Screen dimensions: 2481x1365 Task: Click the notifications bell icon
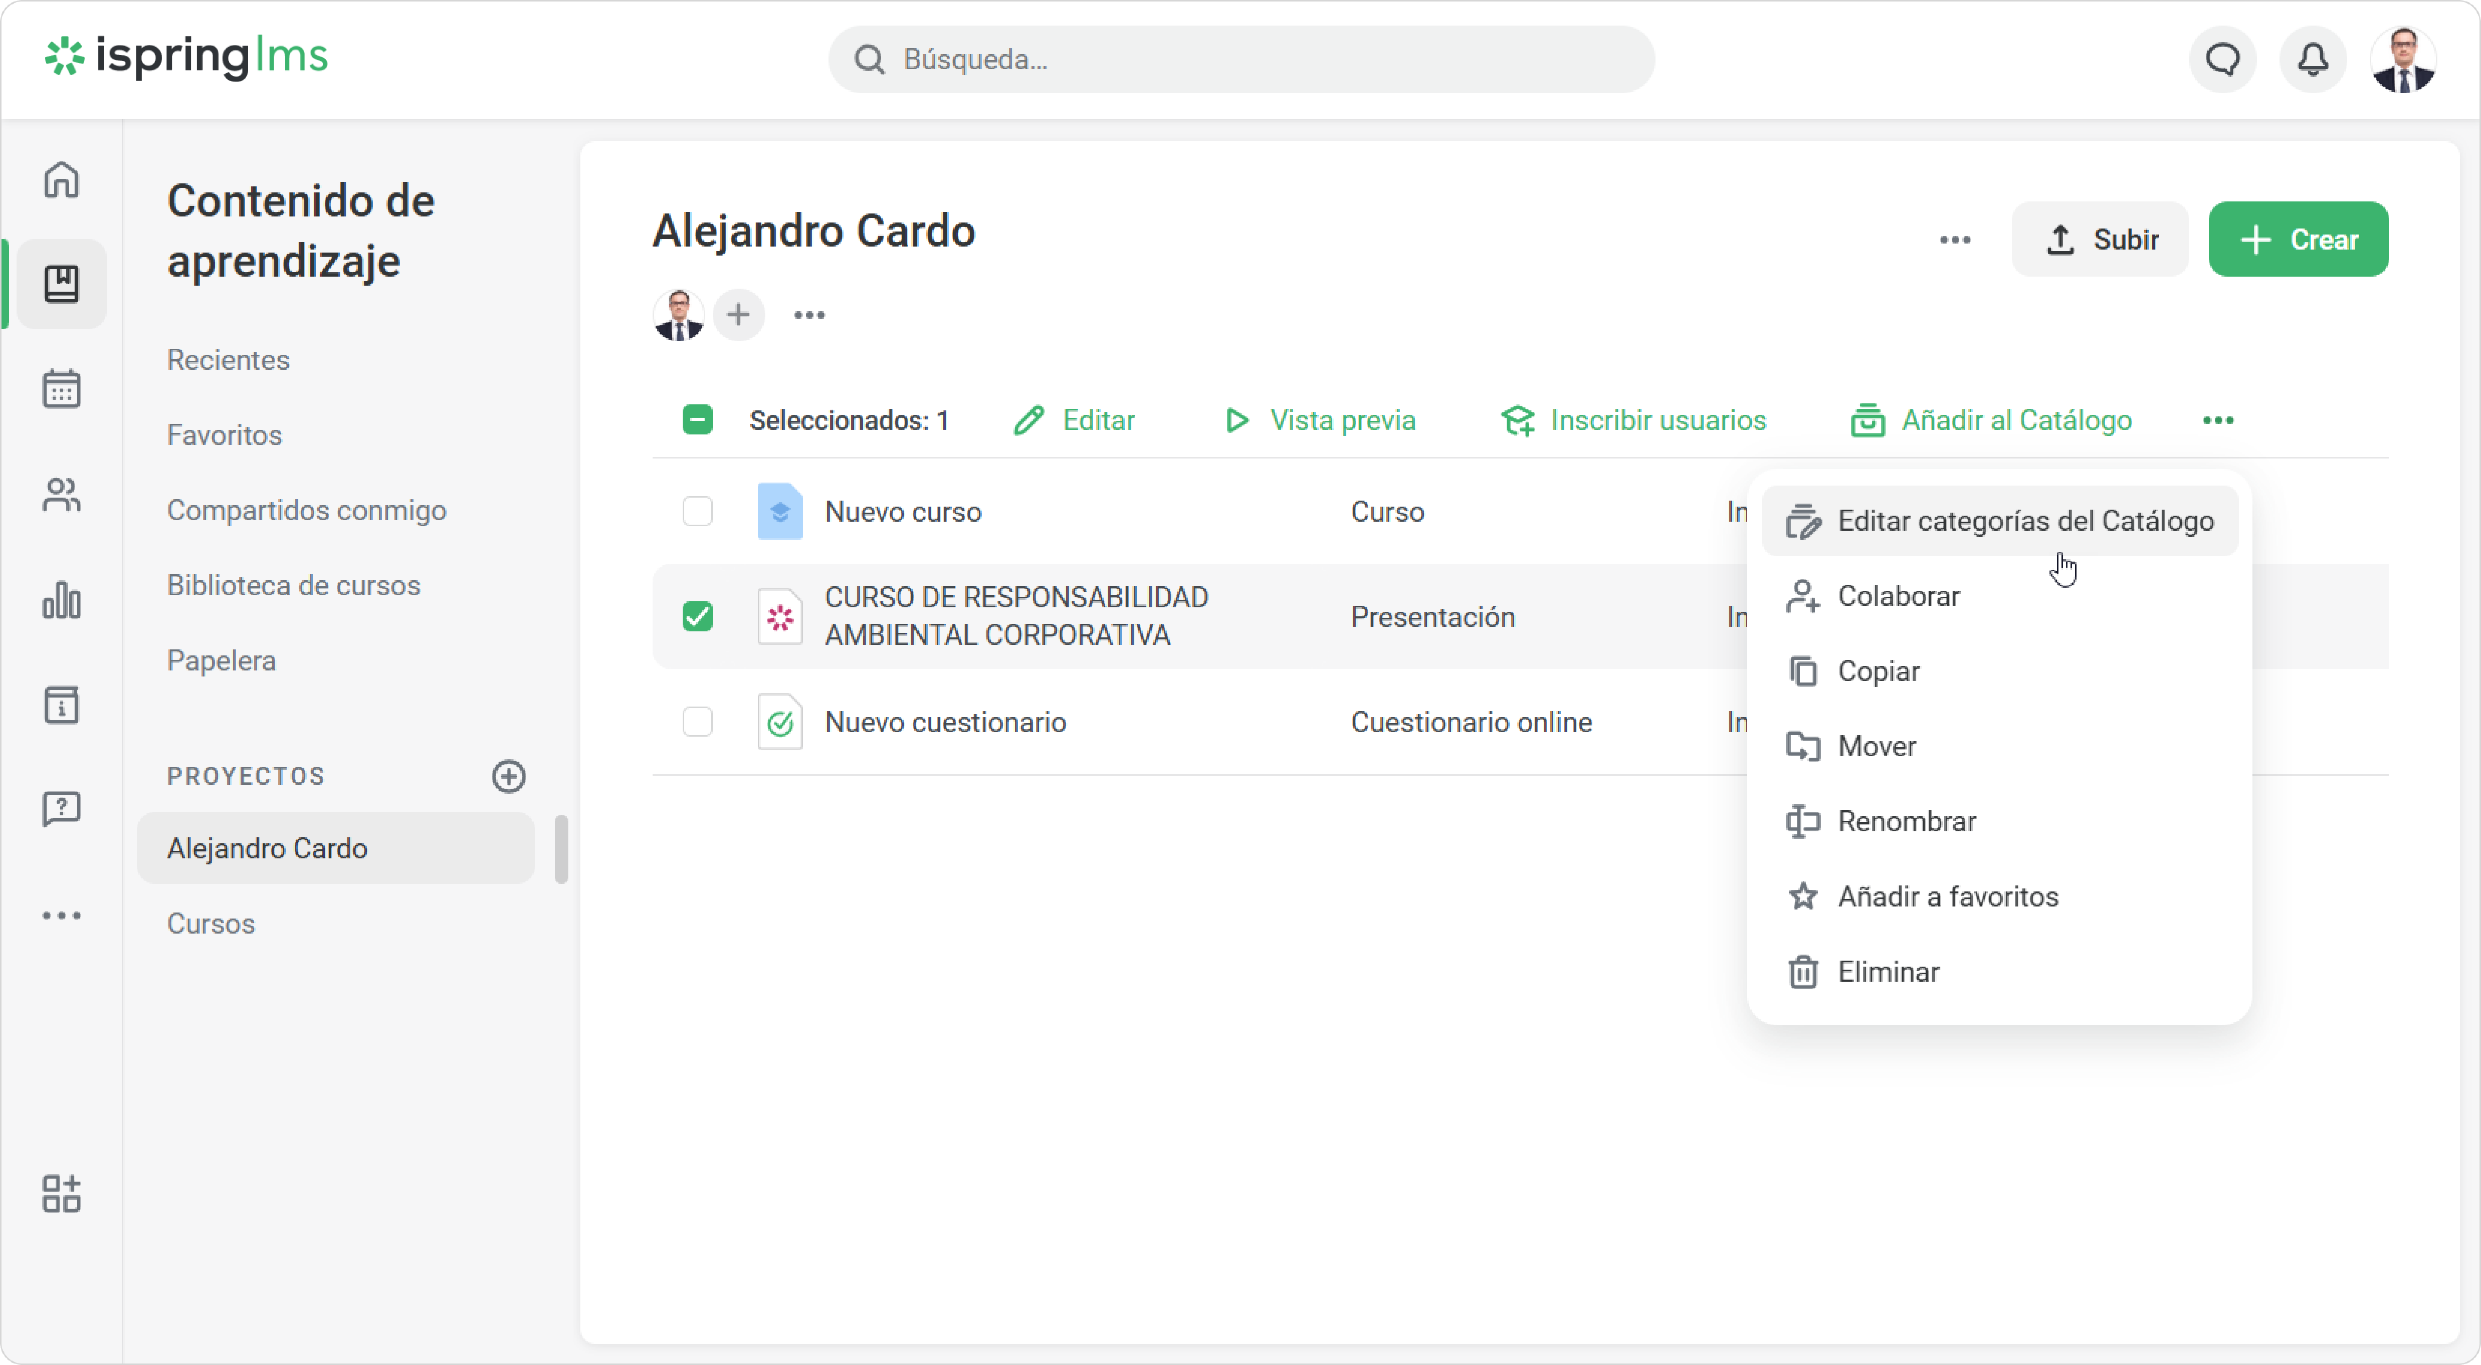(x=2313, y=60)
